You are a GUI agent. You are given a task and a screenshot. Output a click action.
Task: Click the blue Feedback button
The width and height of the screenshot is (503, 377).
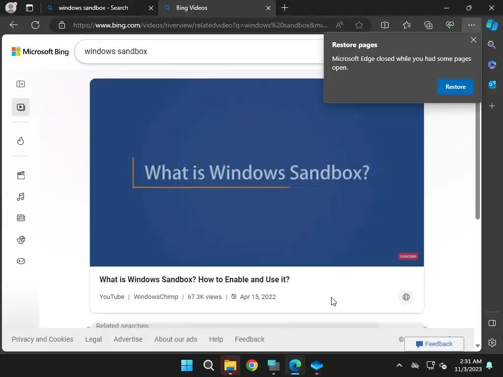pyautogui.click(x=434, y=344)
